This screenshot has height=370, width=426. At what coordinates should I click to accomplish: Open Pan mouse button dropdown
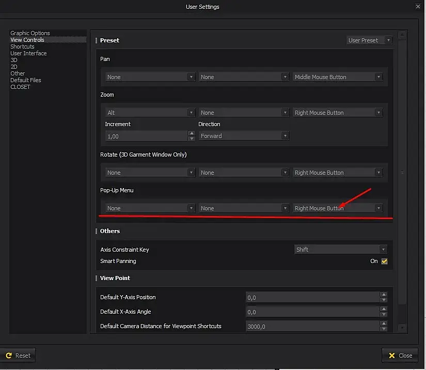coord(338,77)
